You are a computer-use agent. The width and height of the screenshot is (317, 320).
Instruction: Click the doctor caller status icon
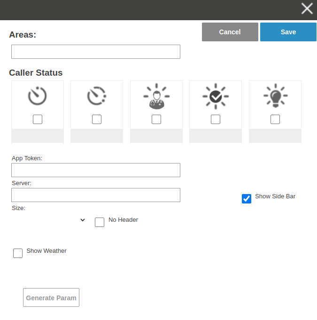click(156, 97)
